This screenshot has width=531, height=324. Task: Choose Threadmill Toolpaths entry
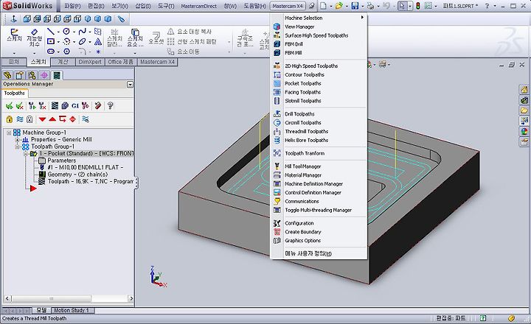(307, 131)
